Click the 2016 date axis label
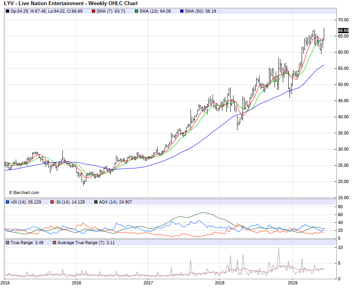Viewport: 353px width, 295px height. [76, 283]
